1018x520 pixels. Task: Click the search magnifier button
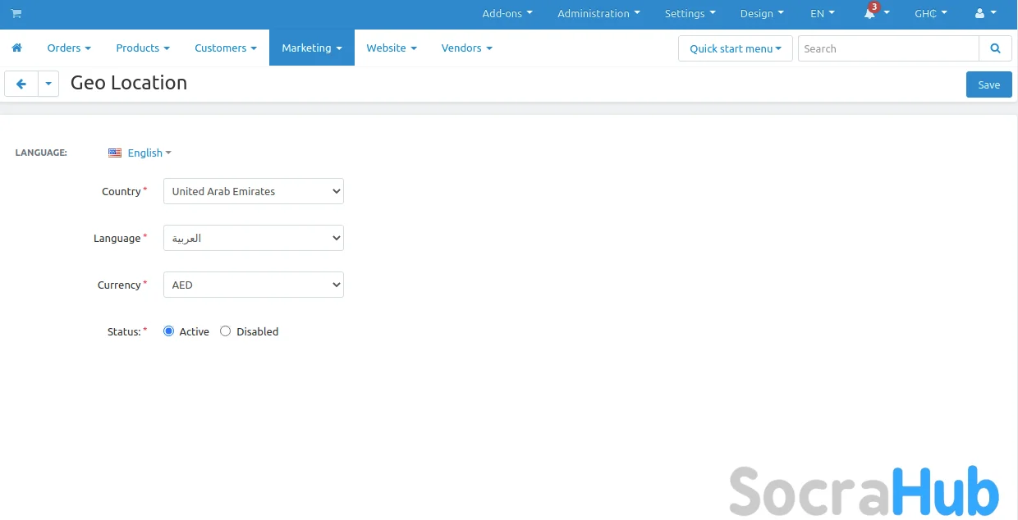995,48
